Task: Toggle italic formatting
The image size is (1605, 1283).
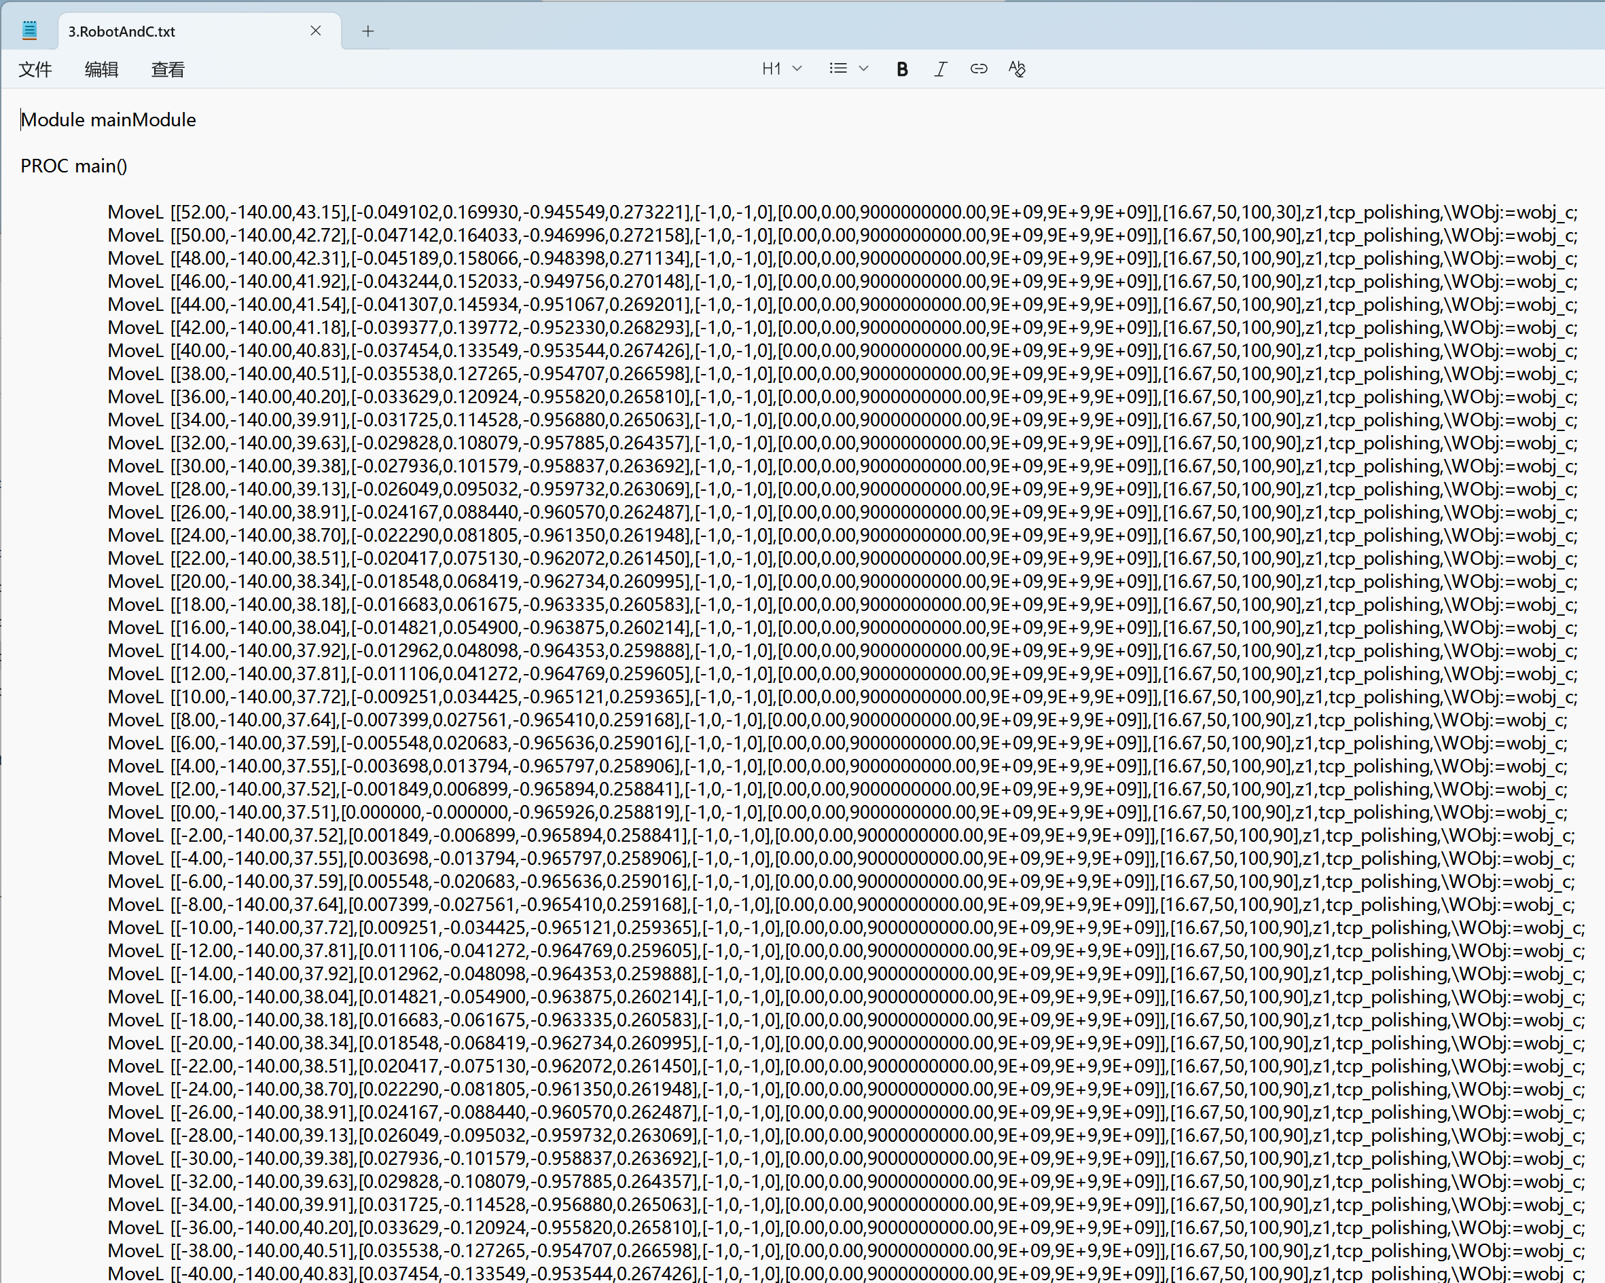Action: pyautogui.click(x=940, y=69)
